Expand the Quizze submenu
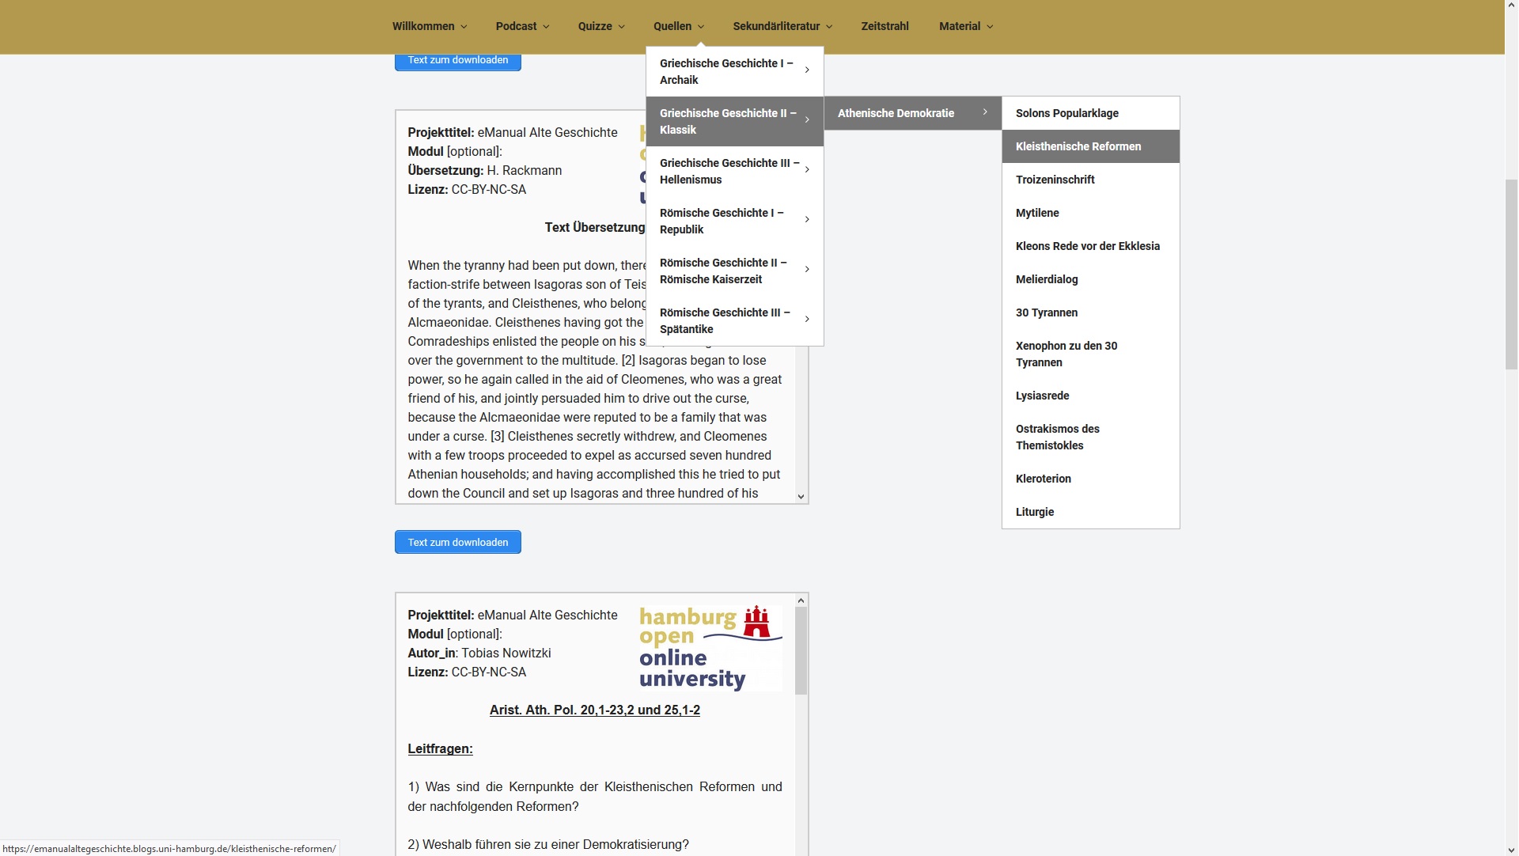The width and height of the screenshot is (1519, 856). [600, 26]
